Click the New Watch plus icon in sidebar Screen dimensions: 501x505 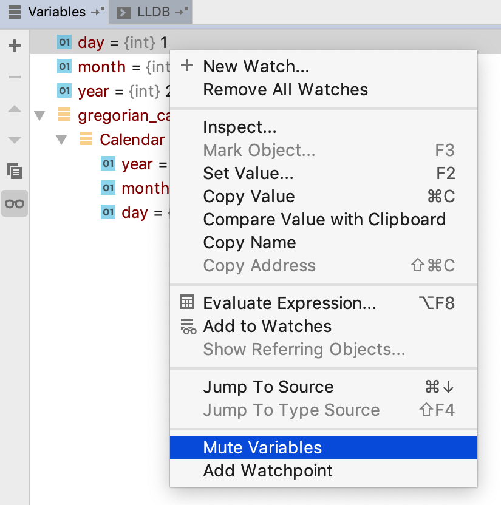15,46
